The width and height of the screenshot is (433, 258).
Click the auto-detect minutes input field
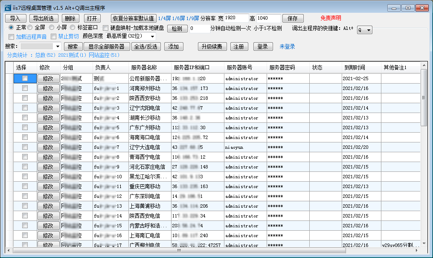[200, 29]
